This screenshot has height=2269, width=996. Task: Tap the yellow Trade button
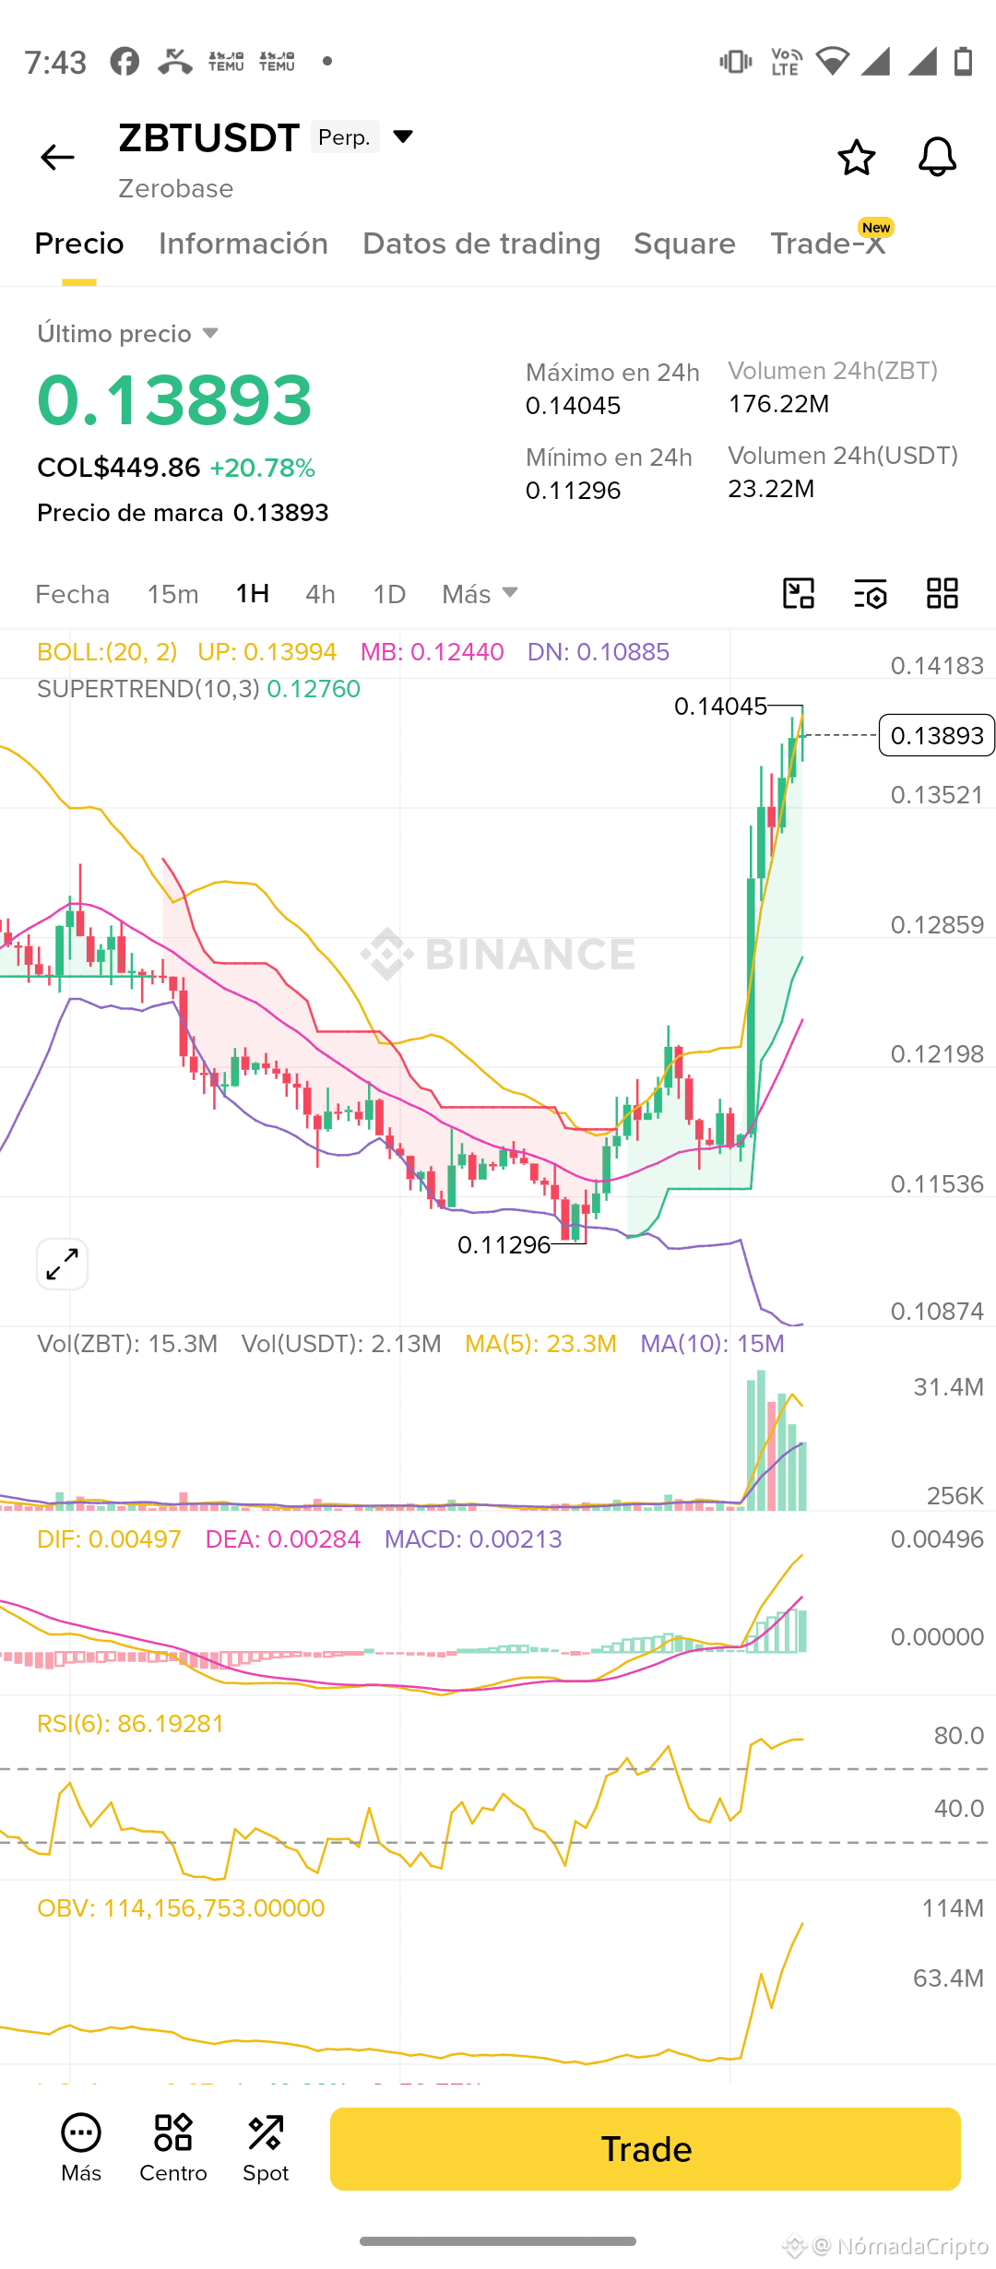tap(646, 2149)
